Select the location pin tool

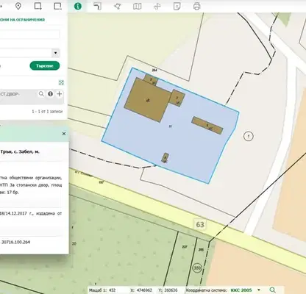[18, 6]
